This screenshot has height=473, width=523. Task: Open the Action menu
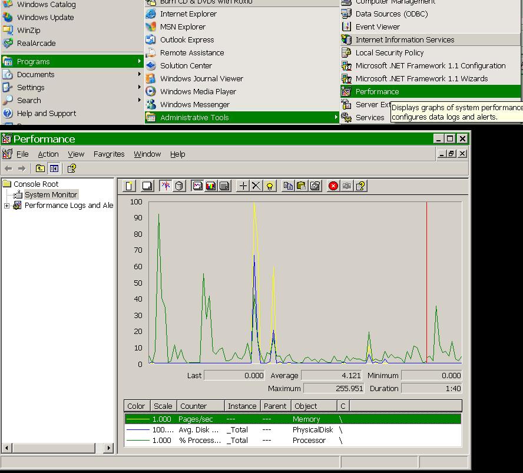click(48, 154)
